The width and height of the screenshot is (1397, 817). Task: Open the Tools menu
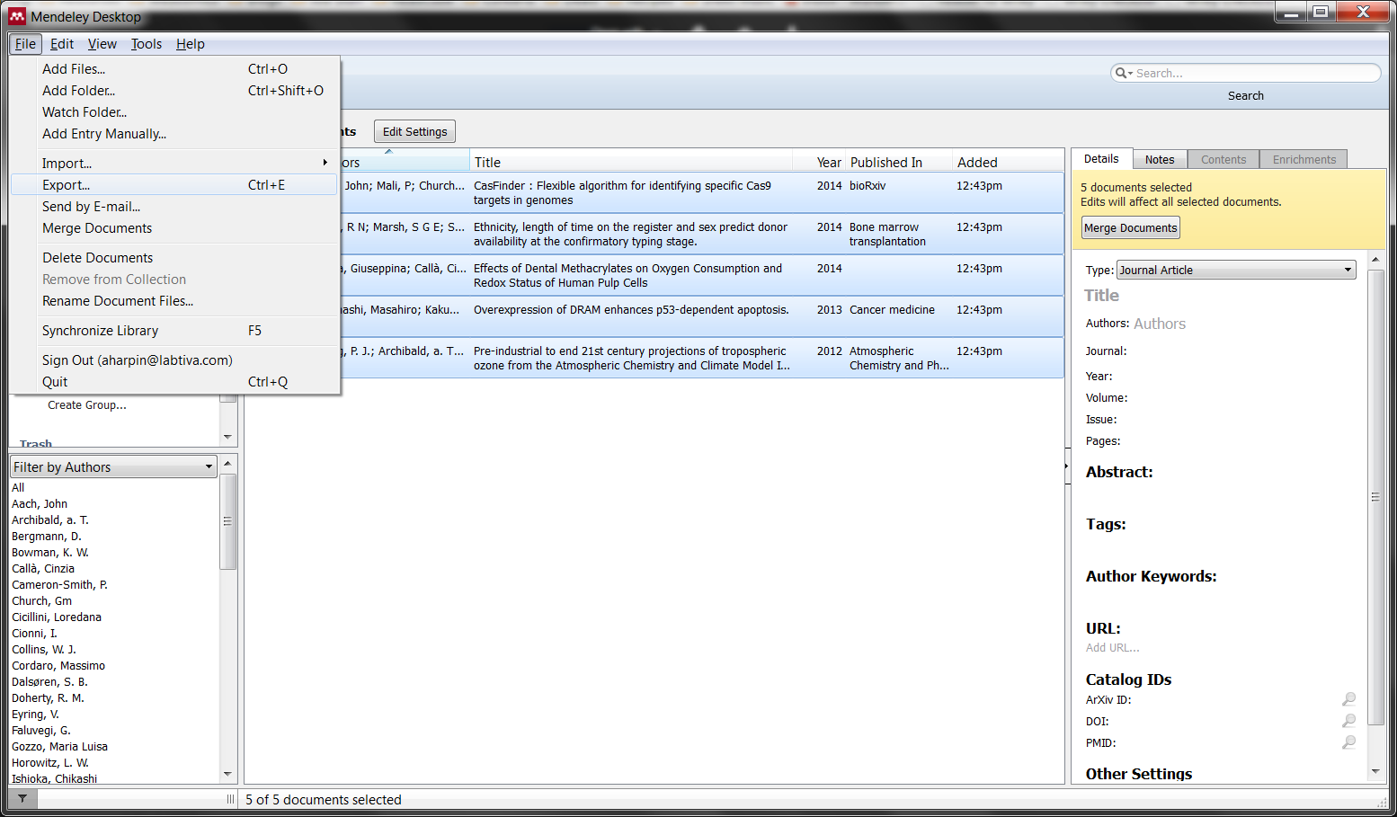point(147,44)
